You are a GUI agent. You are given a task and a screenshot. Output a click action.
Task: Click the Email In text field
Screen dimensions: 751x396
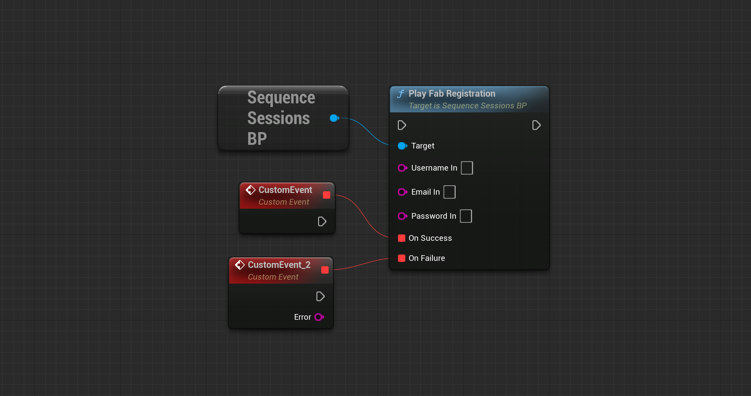[x=449, y=192]
